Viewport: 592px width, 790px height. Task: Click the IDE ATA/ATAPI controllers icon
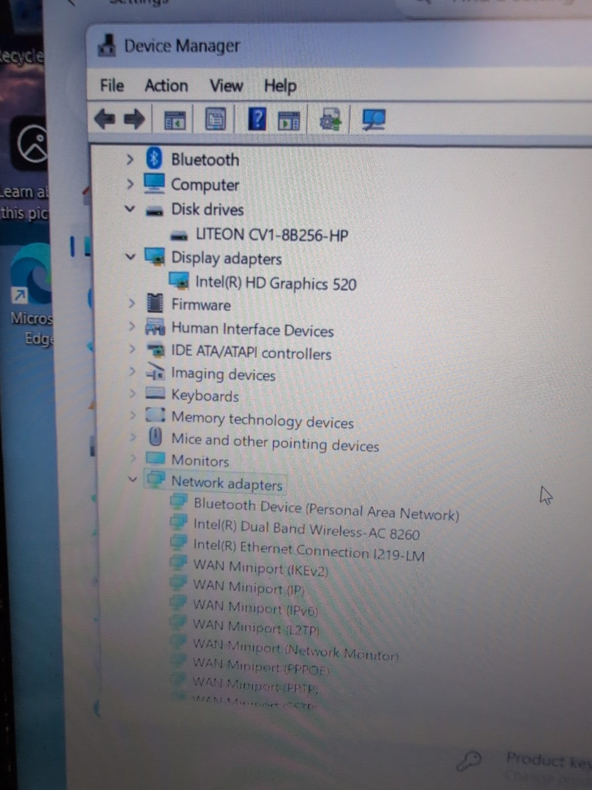click(156, 350)
